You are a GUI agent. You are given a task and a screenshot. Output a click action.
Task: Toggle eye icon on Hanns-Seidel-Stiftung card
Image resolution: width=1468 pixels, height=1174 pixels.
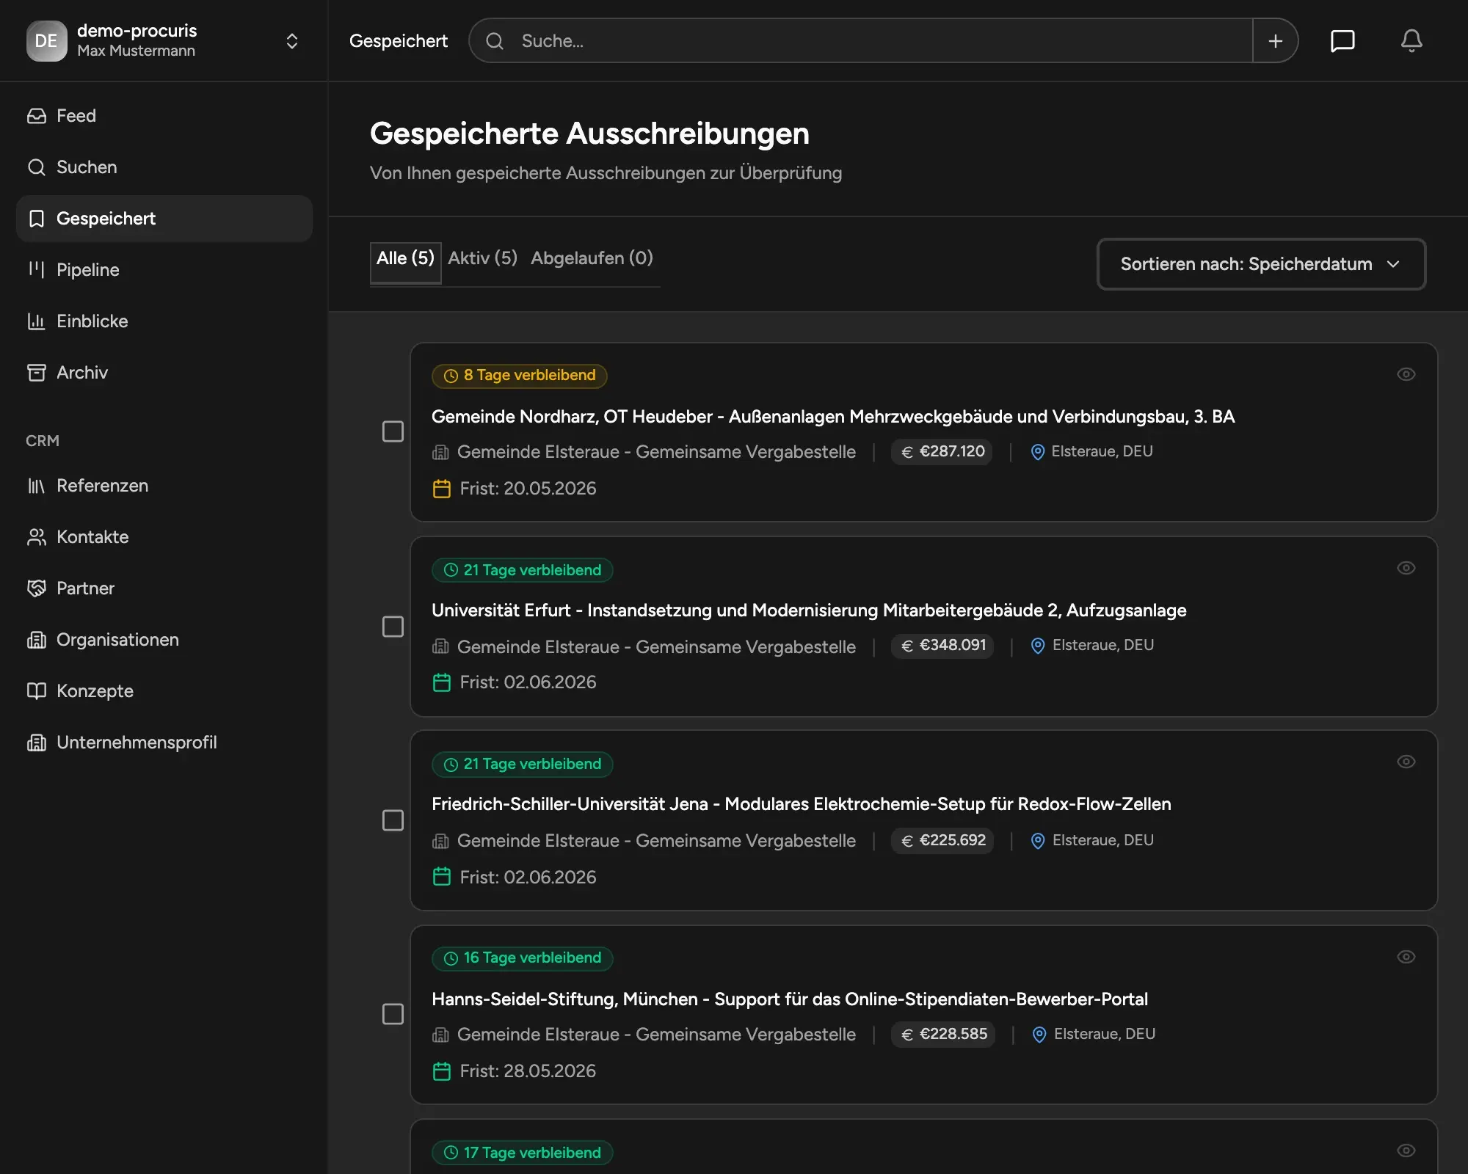click(x=1406, y=957)
